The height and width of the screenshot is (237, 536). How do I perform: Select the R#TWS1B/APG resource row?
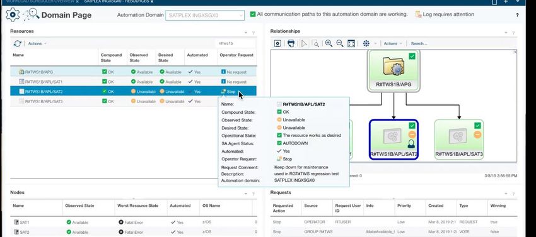133,72
